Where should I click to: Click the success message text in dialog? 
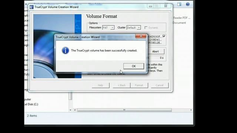104,51
